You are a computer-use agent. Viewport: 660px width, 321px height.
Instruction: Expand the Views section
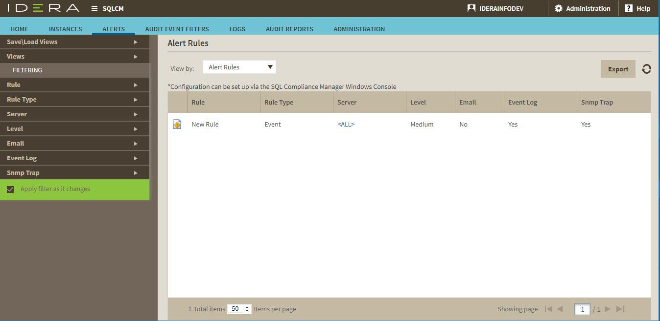74,56
